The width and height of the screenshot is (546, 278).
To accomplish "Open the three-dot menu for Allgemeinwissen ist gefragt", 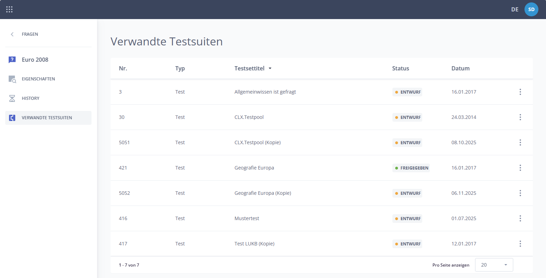I will [520, 92].
